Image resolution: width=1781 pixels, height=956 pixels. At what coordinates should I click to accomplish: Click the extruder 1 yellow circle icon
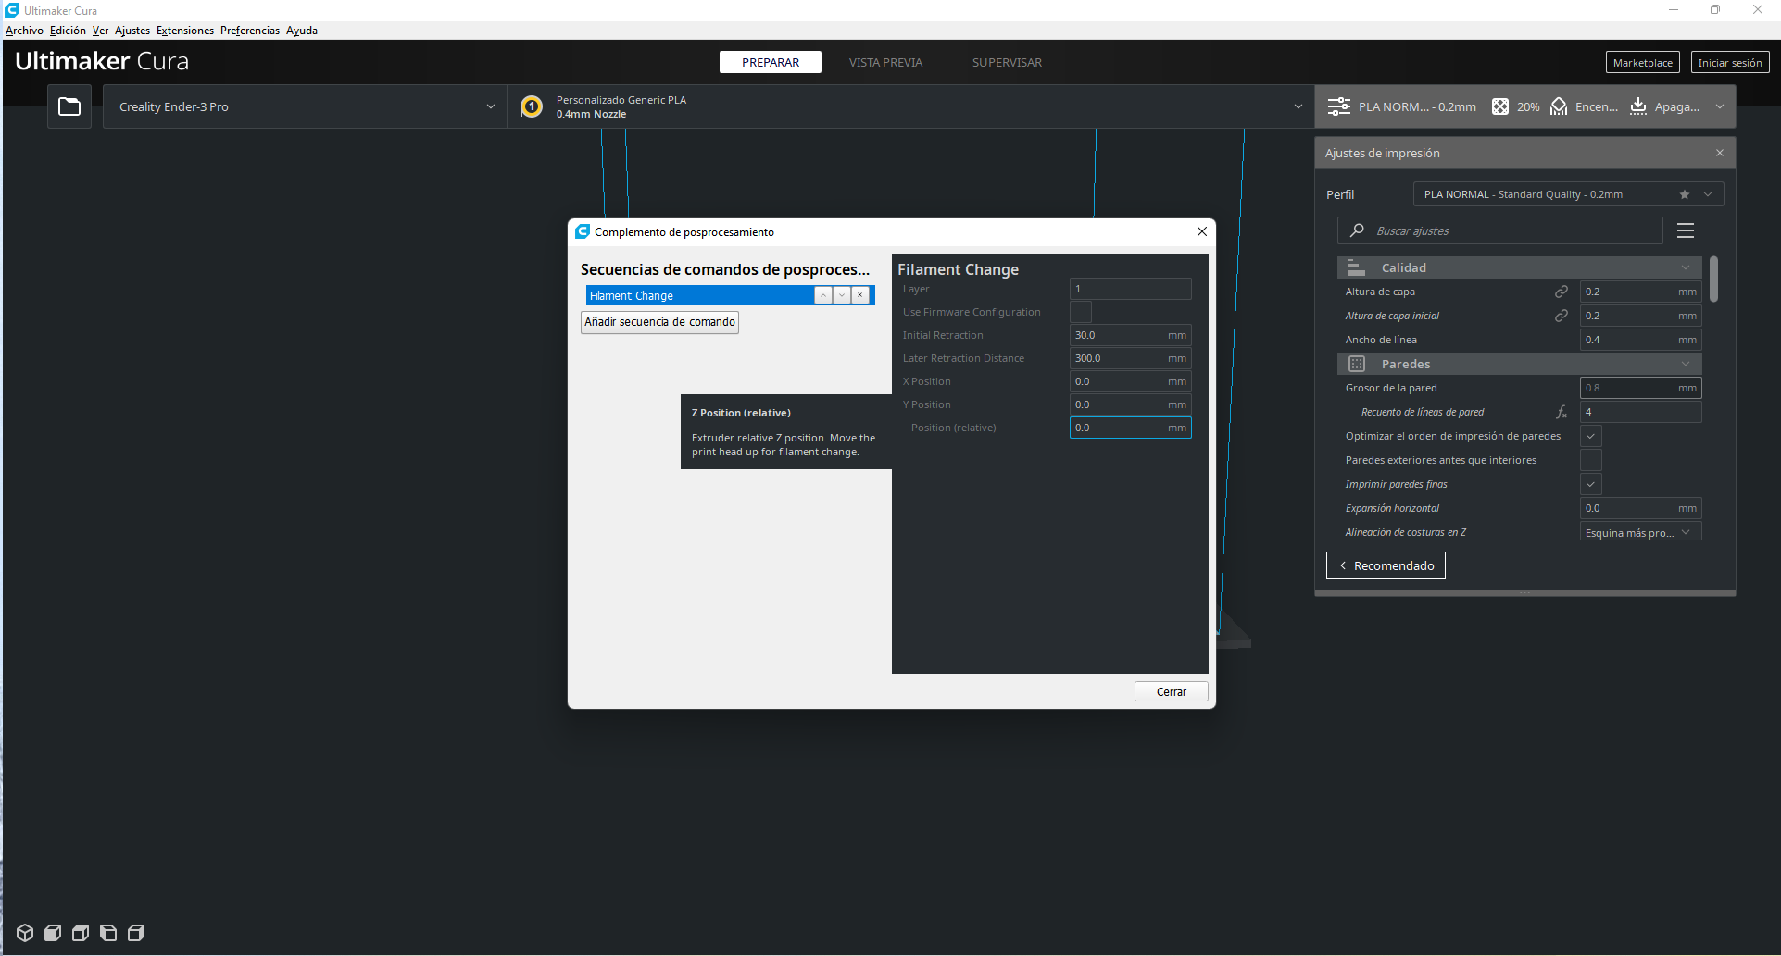(x=532, y=106)
